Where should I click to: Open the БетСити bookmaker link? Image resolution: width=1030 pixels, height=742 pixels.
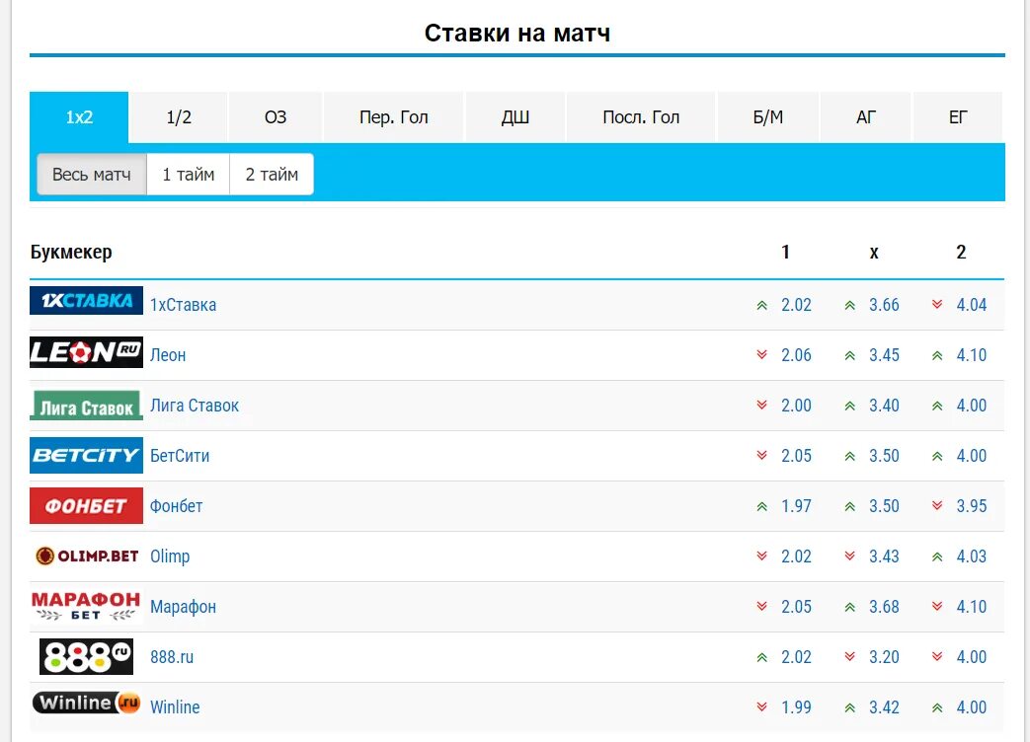click(180, 456)
